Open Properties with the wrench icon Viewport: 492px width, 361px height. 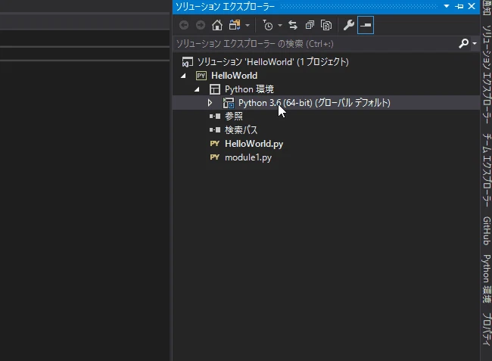pyautogui.click(x=349, y=25)
